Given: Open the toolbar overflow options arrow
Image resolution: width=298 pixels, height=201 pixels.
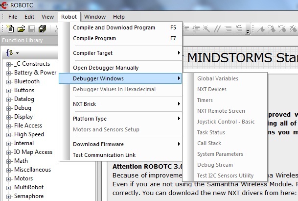Looking at the screenshot, I should pos(248,32).
